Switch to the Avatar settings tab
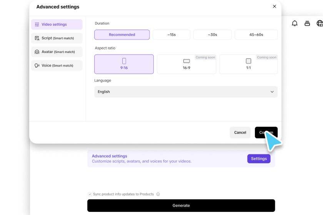The height and width of the screenshot is (215, 323). pyautogui.click(x=57, y=52)
